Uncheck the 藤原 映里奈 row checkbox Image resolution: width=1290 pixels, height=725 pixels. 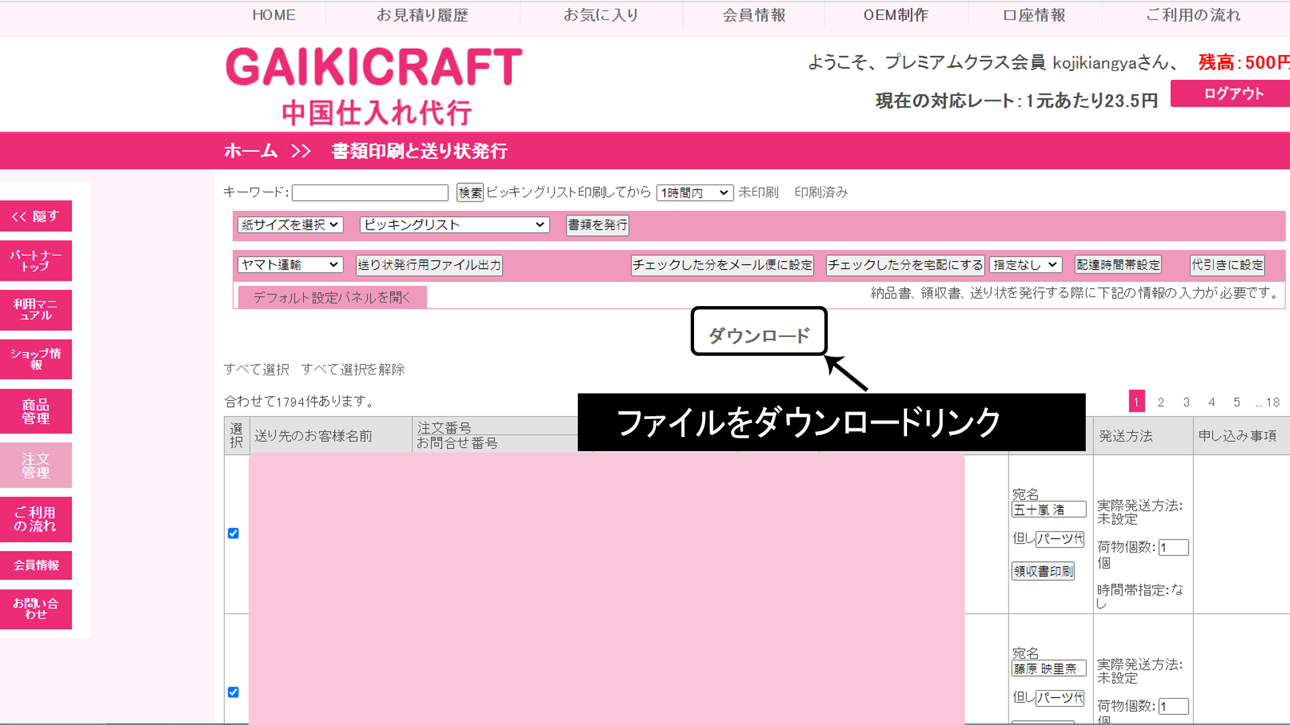(x=233, y=692)
